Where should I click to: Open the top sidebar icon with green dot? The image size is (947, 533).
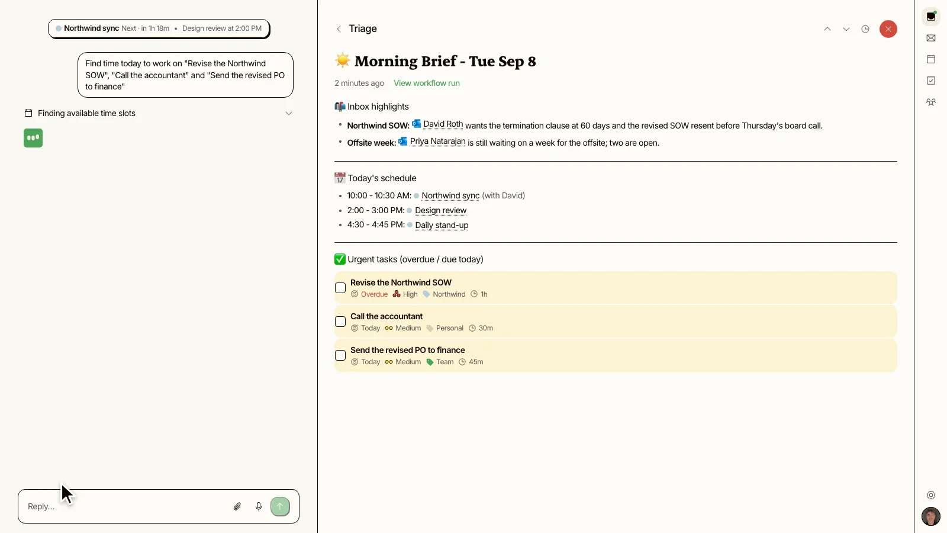(x=931, y=17)
